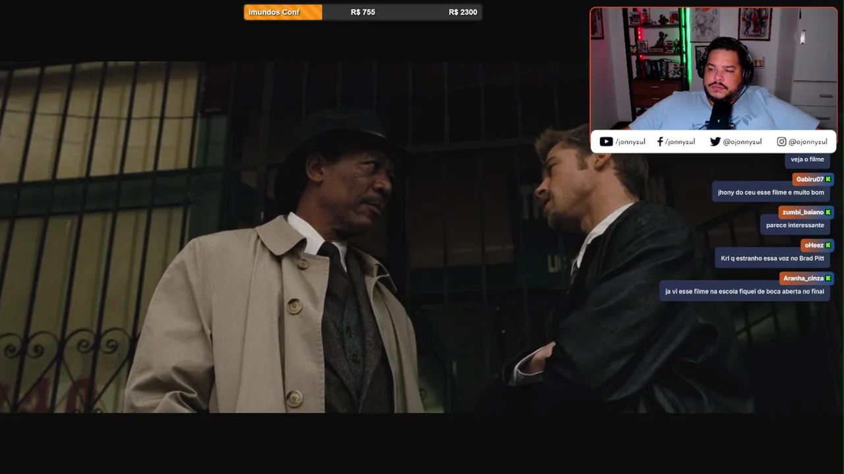This screenshot has width=844, height=474.
Task: Select the Gabiru07 username in chat
Action: click(810, 179)
